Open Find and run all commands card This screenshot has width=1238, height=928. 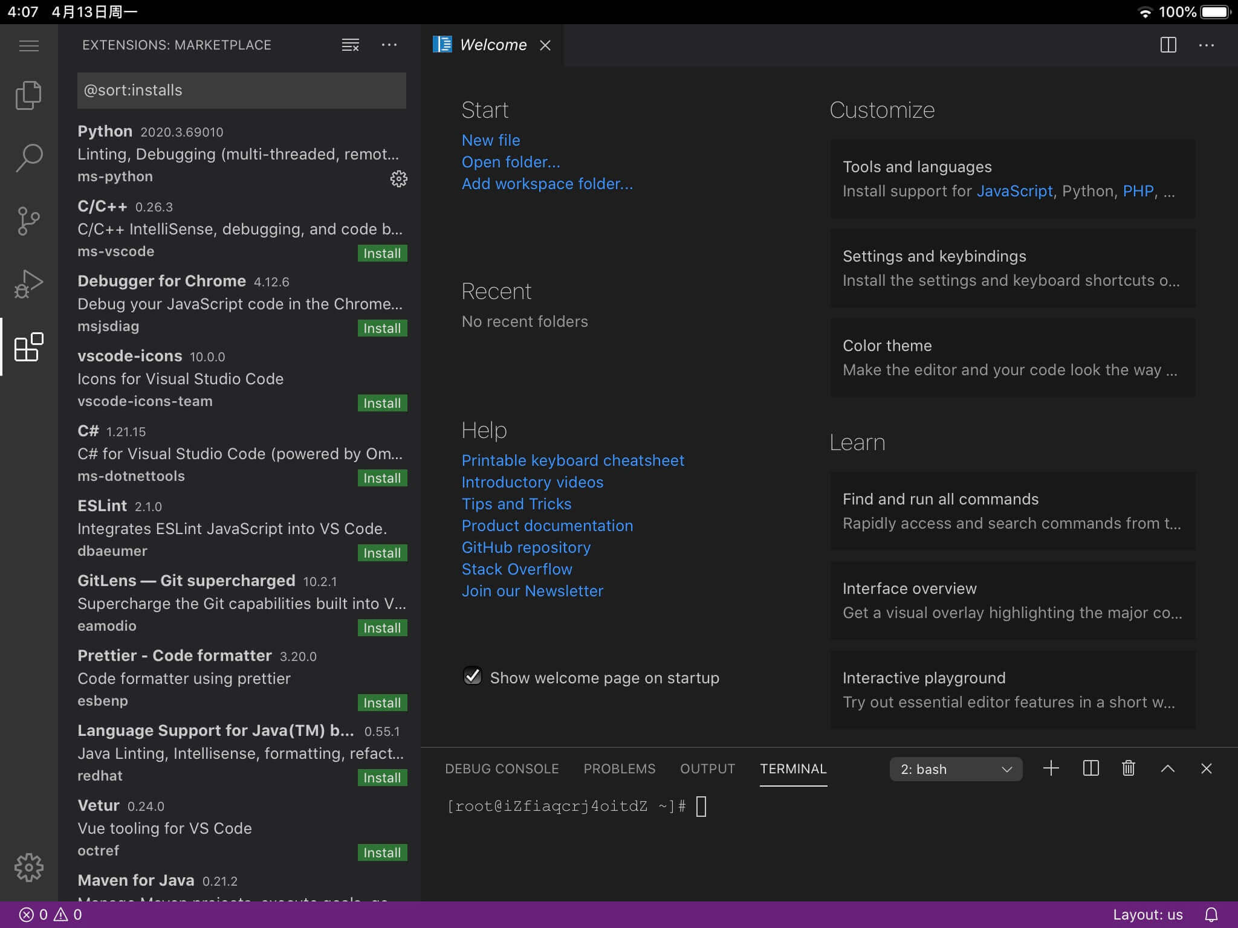tap(1013, 511)
